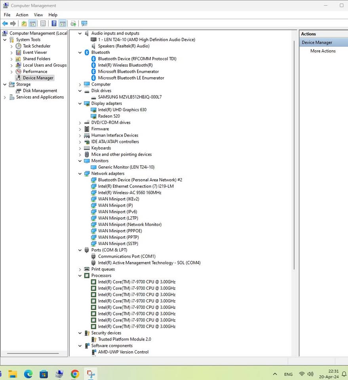Click the Forward arrow toolbar icon

(13, 23)
